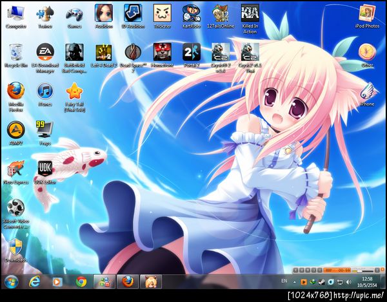Select the Fairy Tail [Thai Sub] star icon
Screen dimensions: 387x302
click(74, 97)
